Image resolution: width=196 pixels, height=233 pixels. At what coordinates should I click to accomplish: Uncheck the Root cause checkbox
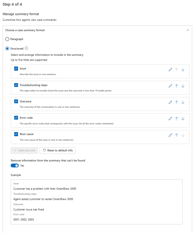(16, 134)
